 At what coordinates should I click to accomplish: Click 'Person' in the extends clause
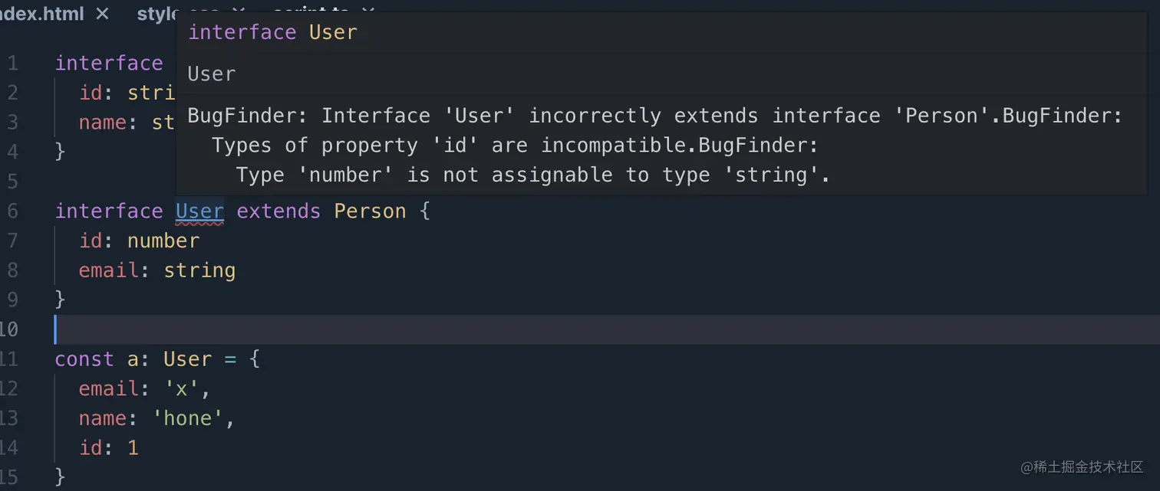click(x=370, y=211)
